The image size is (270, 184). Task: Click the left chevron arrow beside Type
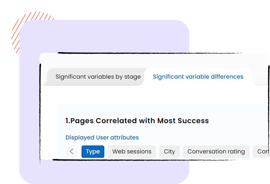click(x=72, y=152)
